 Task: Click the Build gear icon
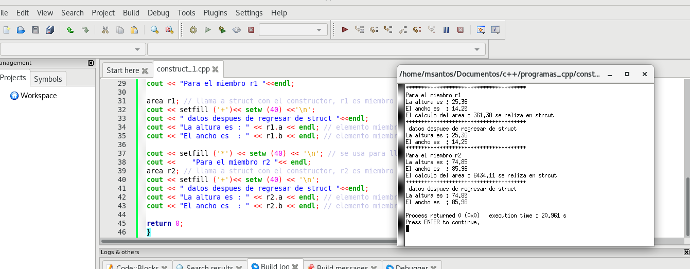(x=193, y=30)
